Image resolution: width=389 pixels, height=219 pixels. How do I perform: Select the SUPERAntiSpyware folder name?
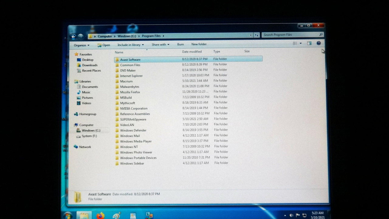[x=133, y=120]
